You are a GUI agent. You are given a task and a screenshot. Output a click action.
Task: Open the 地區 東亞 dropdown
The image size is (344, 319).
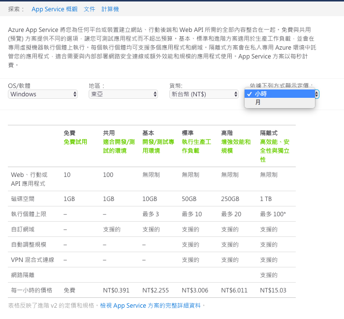(x=123, y=94)
